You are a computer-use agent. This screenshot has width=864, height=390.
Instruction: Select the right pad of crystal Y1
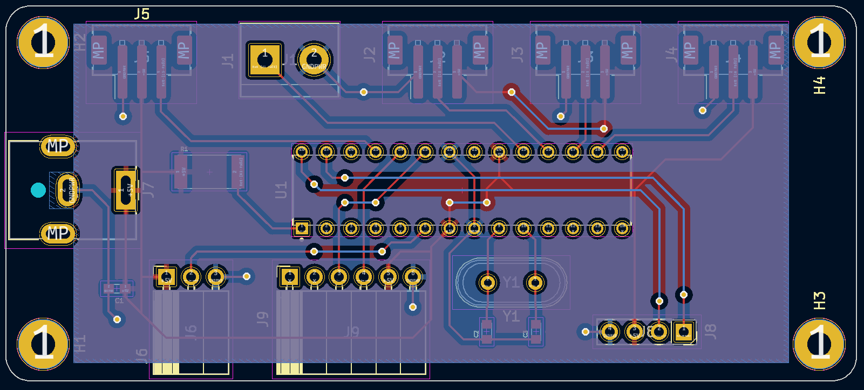pos(535,282)
